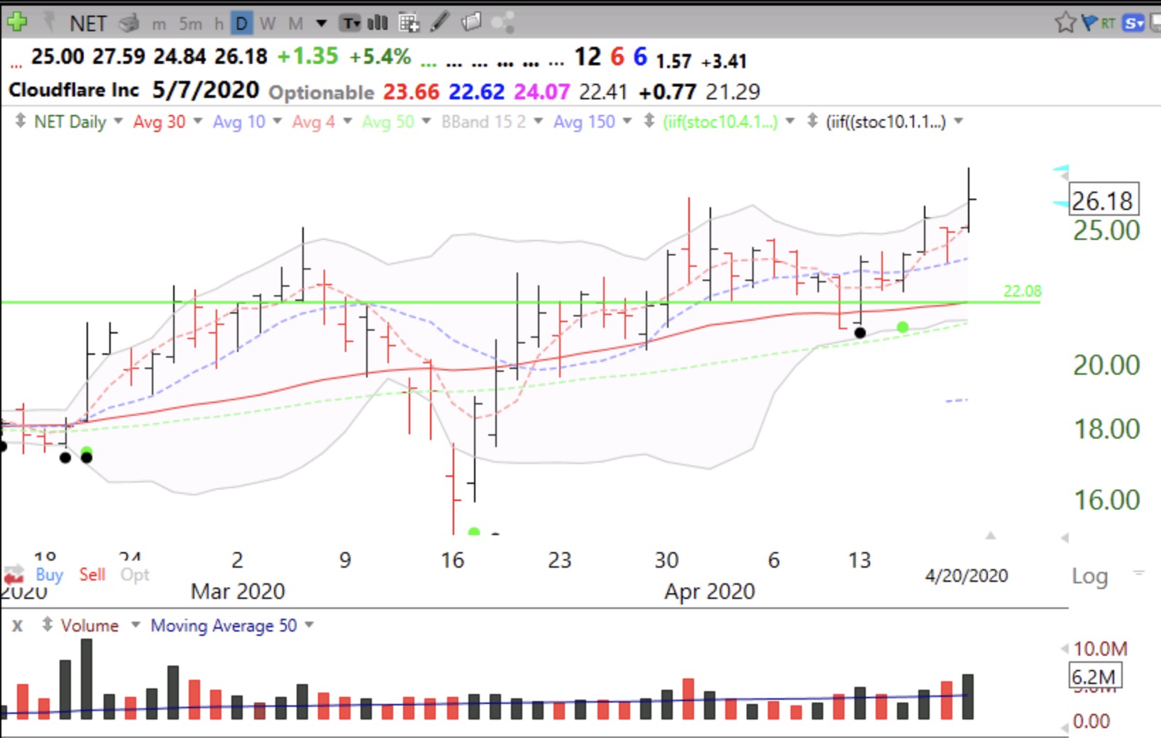1161x738 pixels.
Task: Select the hourly (h) timeframe
Action: click(219, 24)
